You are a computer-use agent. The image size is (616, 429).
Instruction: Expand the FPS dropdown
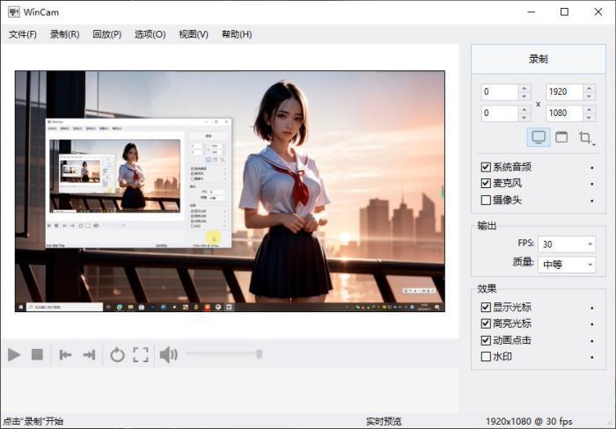coord(567,244)
